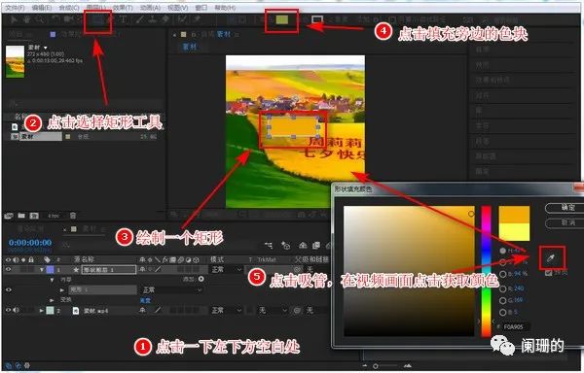Expand the 变换 transform group

click(52, 300)
